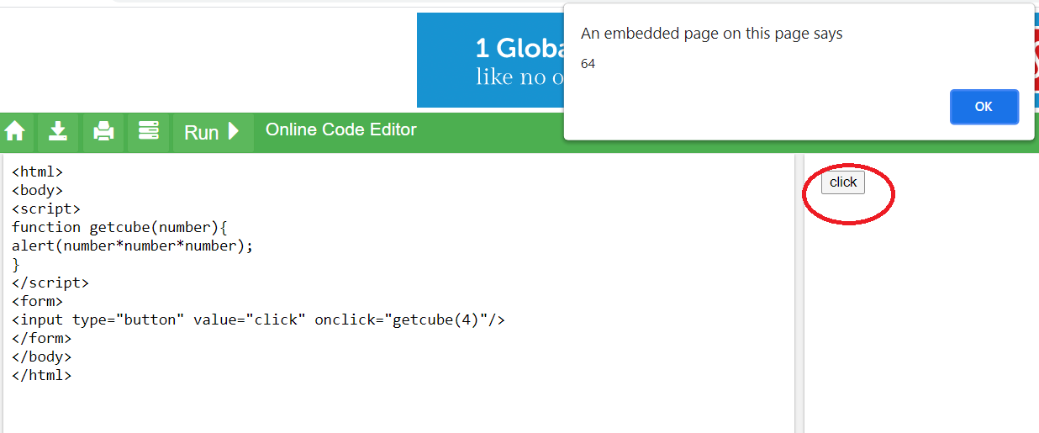Click the 'alert(number*number*number);' line
The image size is (1039, 433).
132,246
